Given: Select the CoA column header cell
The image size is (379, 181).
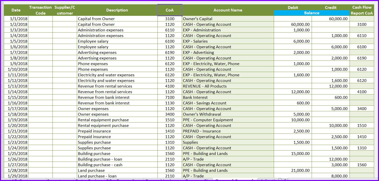Looking at the screenshot, I should click(x=170, y=10).
